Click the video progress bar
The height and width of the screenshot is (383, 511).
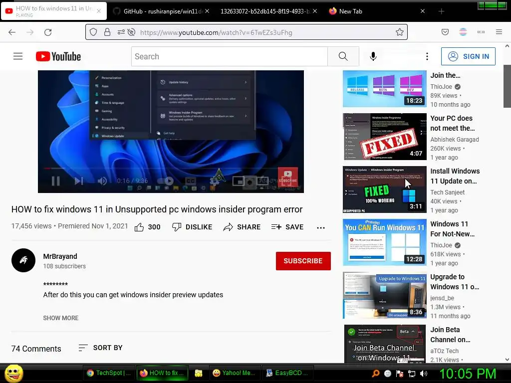click(x=171, y=169)
